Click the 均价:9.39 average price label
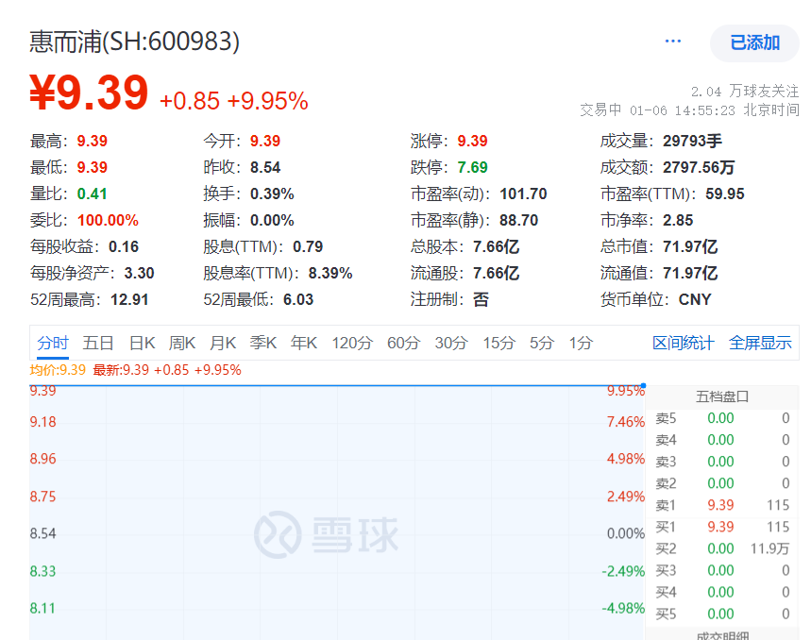The width and height of the screenshot is (811, 640). [58, 370]
